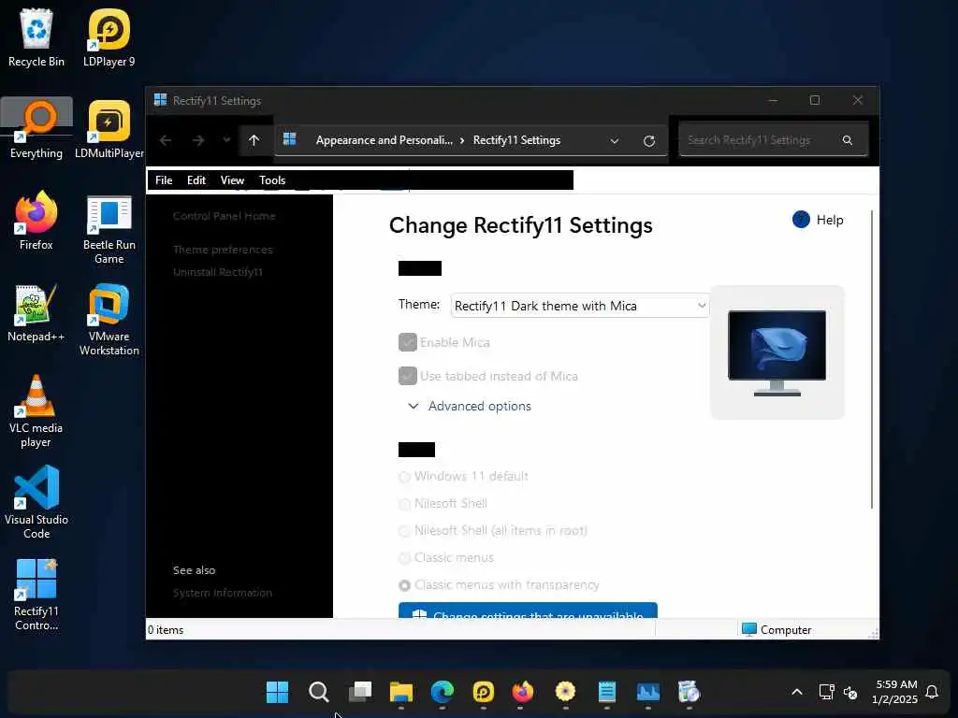The height and width of the screenshot is (718, 958).
Task: Switch to LDPlayer on the taskbar
Action: tap(484, 693)
